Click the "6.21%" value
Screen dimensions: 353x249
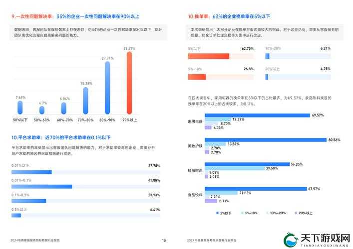pos(326,48)
